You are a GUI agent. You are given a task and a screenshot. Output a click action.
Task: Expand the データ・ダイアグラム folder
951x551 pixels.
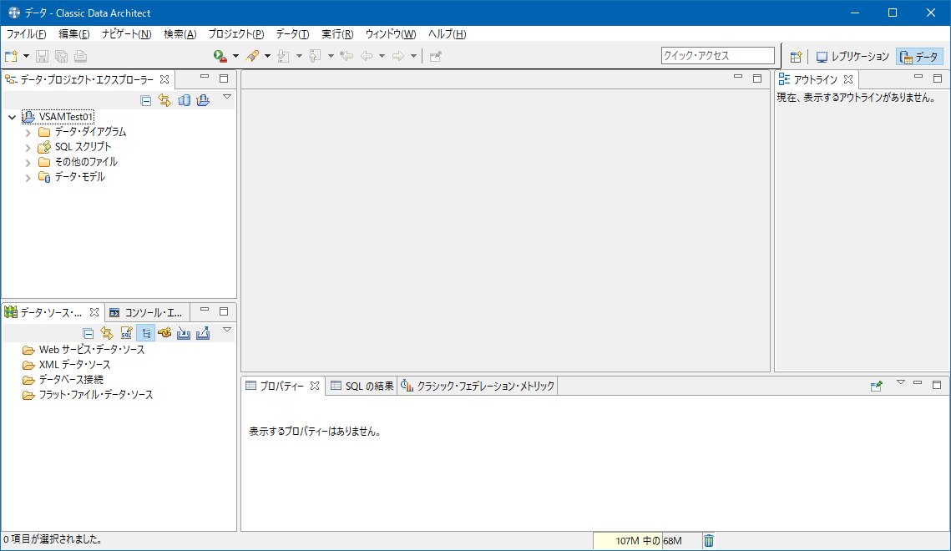[28, 132]
